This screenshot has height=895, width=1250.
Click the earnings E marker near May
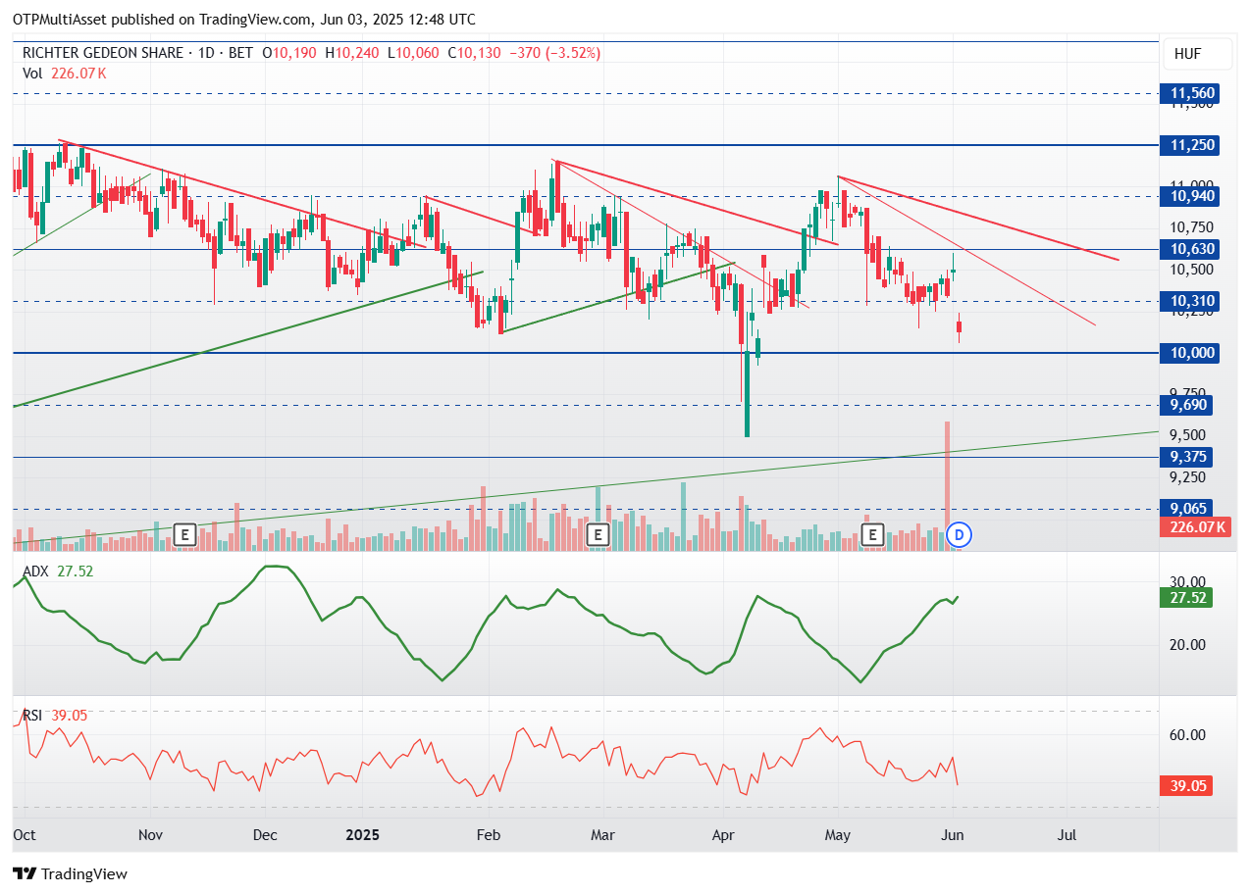coord(870,534)
